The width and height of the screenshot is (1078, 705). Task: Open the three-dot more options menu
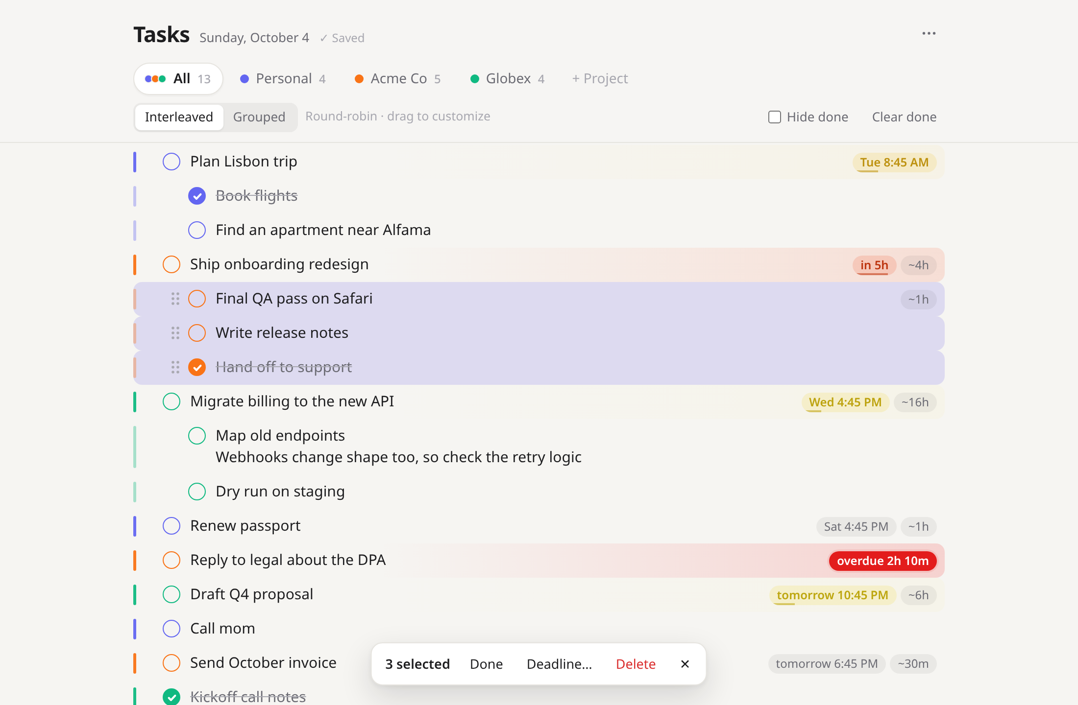pos(929,33)
